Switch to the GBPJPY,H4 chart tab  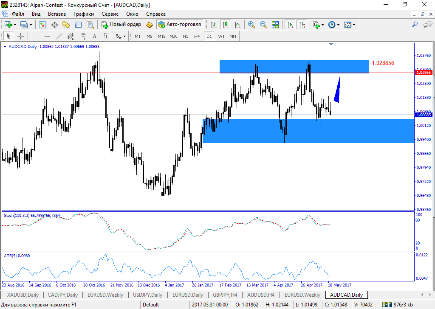[225, 295]
